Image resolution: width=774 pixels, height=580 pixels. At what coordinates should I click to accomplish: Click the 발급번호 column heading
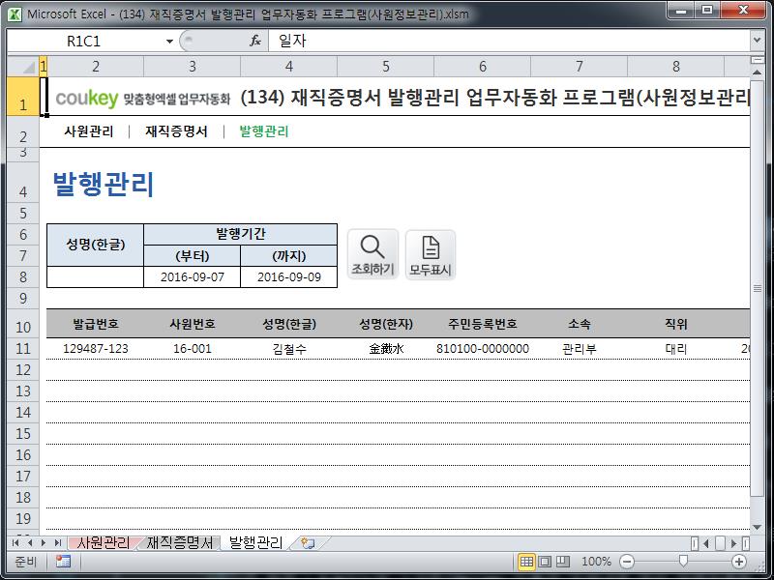(95, 324)
